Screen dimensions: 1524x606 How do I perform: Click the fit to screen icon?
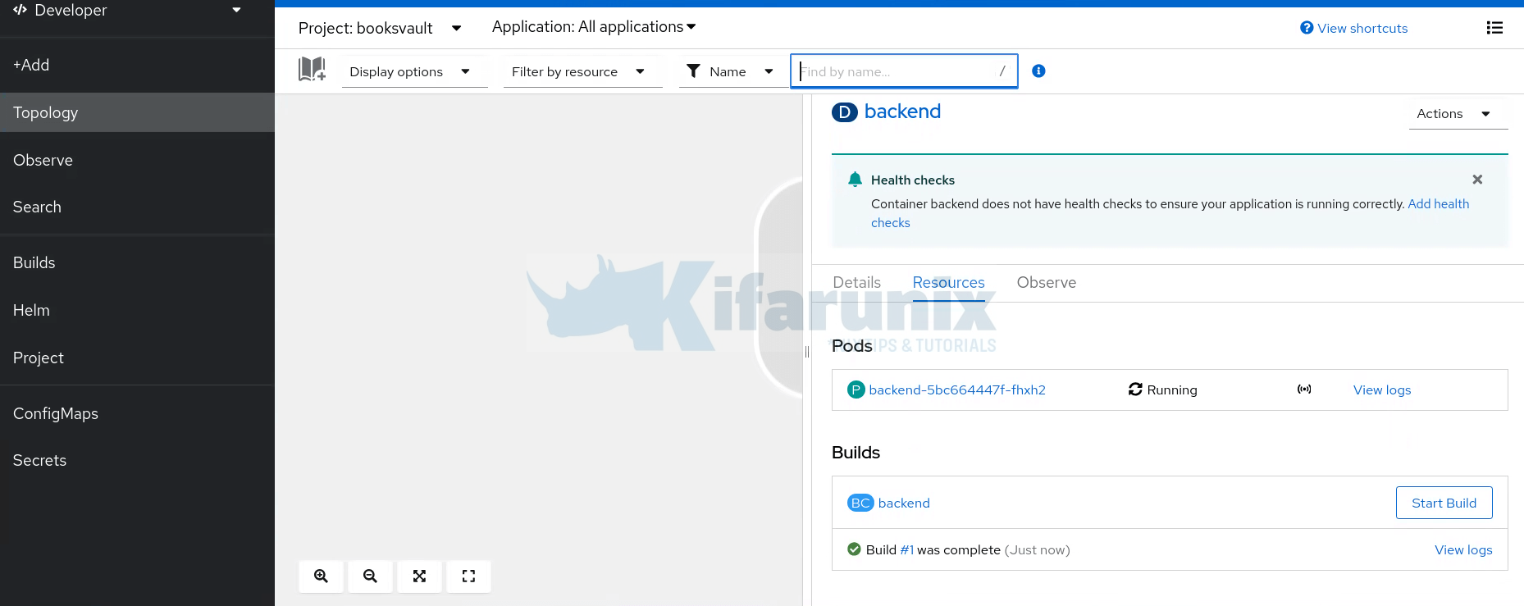[419, 576]
